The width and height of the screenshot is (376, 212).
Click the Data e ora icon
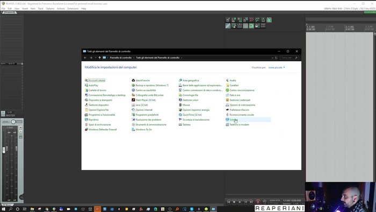(227, 95)
